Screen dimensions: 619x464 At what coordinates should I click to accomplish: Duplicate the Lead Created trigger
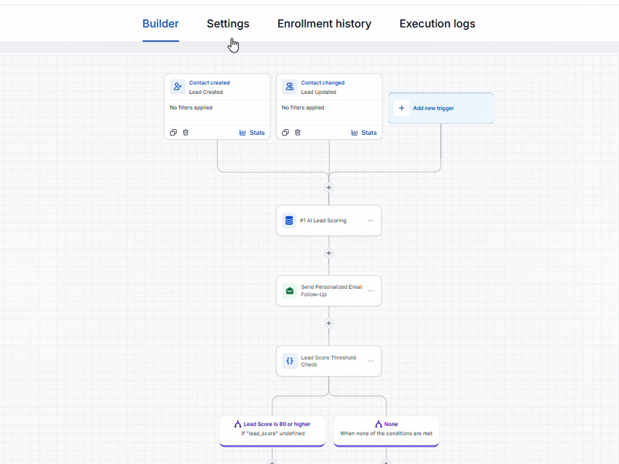click(173, 132)
